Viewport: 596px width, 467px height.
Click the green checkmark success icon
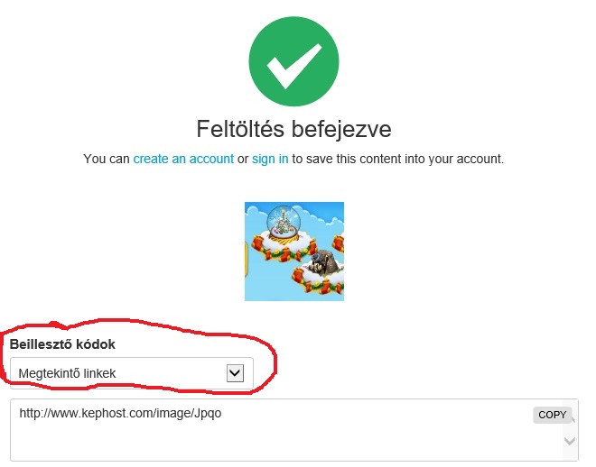point(293,61)
